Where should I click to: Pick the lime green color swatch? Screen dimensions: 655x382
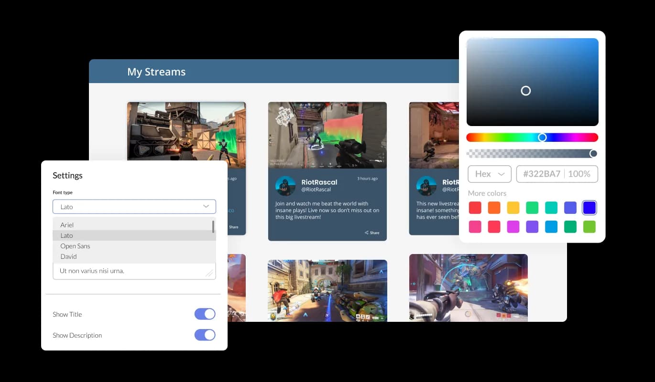[x=589, y=227]
